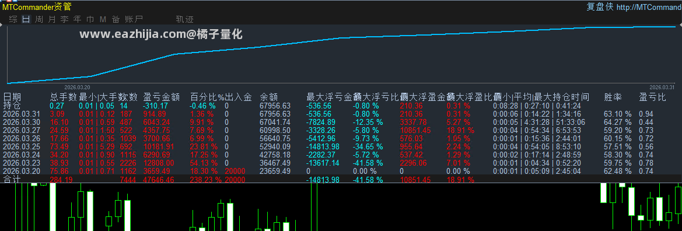
Task: Click the 余额 column header
Action: 269,97
